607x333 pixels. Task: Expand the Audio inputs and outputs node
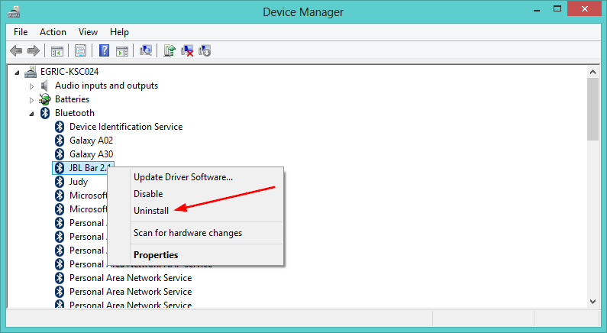[32, 86]
